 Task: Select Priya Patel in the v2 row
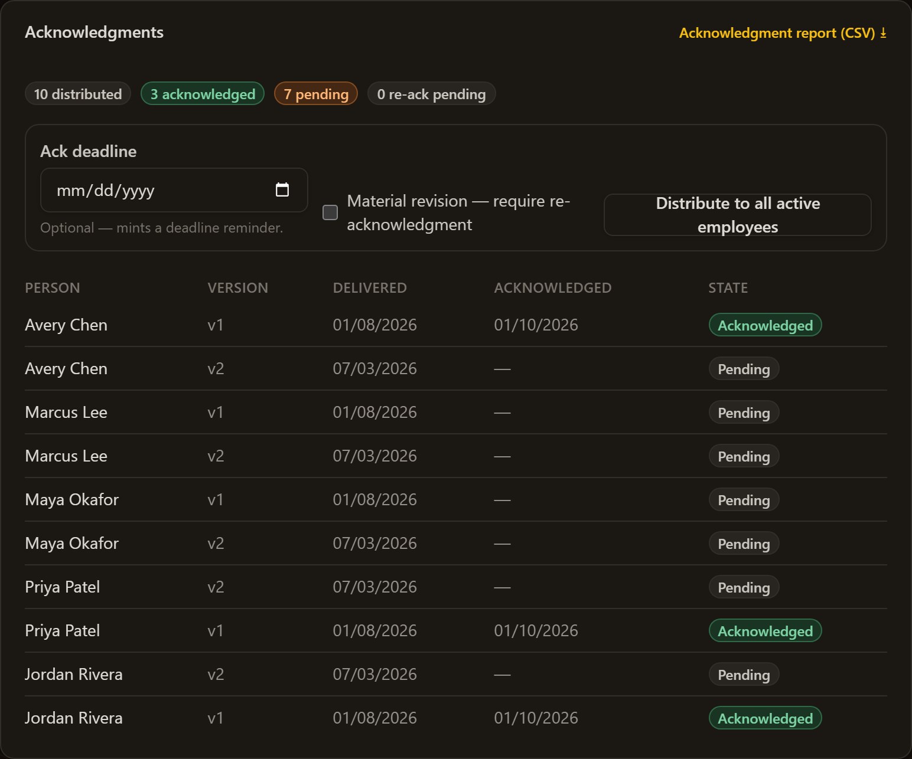pyautogui.click(x=63, y=587)
